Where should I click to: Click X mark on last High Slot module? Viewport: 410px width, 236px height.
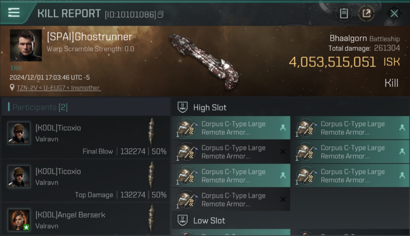[283, 199]
